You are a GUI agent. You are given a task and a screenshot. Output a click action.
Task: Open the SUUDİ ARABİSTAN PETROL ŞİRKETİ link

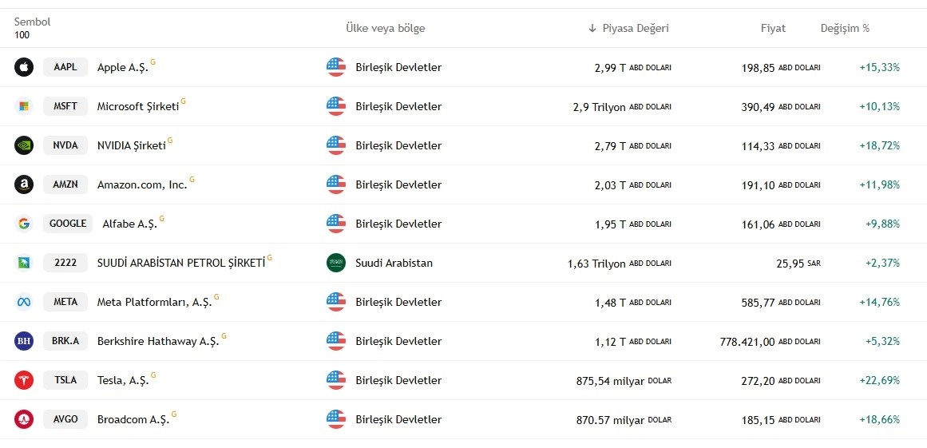(x=181, y=263)
